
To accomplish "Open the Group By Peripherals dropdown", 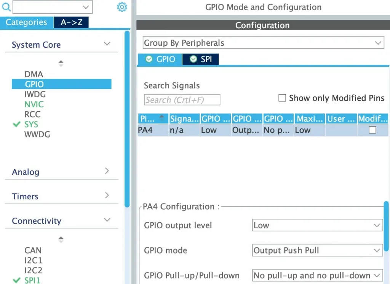I will 263,43.
